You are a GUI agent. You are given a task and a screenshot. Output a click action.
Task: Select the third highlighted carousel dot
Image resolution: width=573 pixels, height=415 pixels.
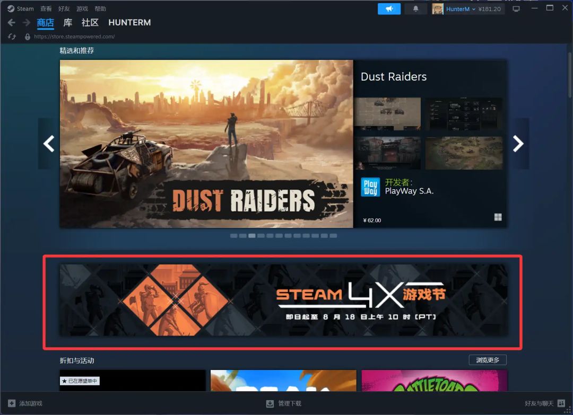252,236
